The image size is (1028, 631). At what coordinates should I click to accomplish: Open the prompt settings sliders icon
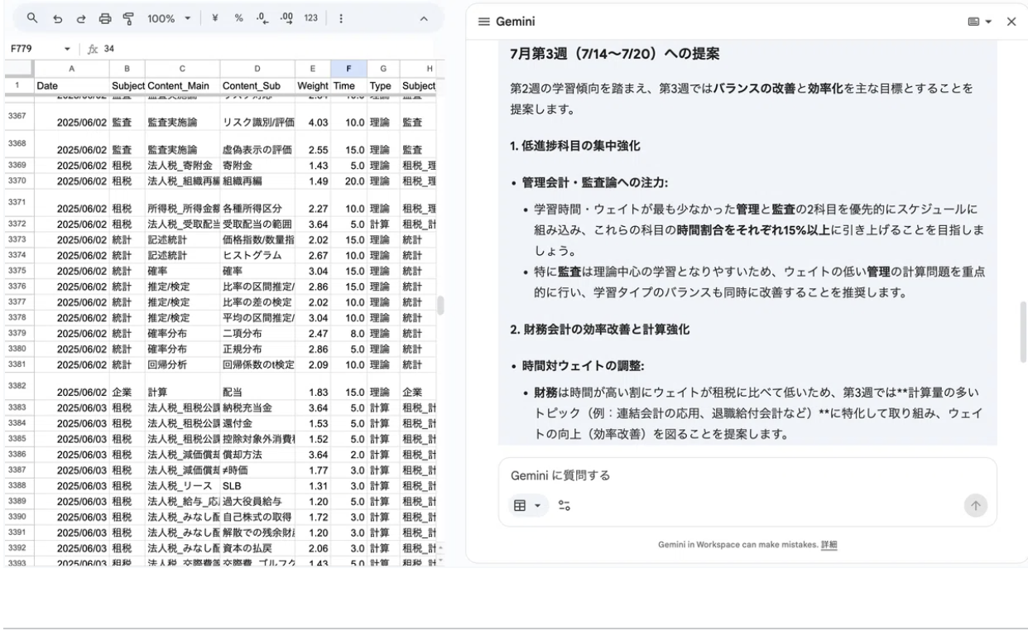coord(564,505)
